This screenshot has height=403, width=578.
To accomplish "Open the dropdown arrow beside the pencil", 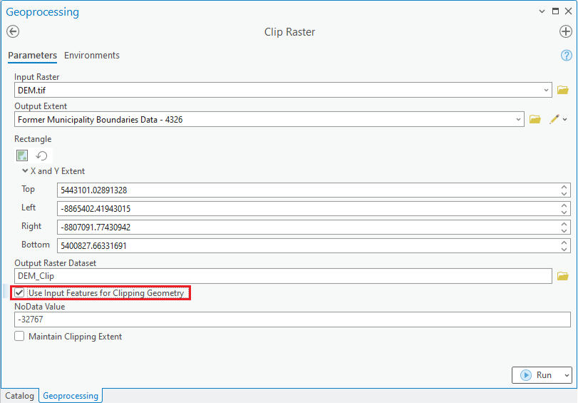I will pyautogui.click(x=564, y=120).
